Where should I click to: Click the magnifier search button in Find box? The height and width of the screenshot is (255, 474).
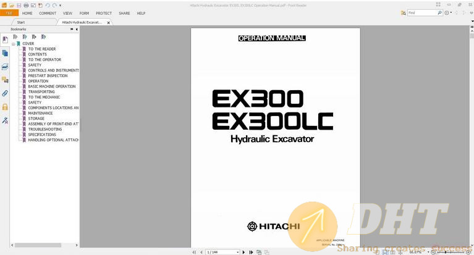(440, 13)
